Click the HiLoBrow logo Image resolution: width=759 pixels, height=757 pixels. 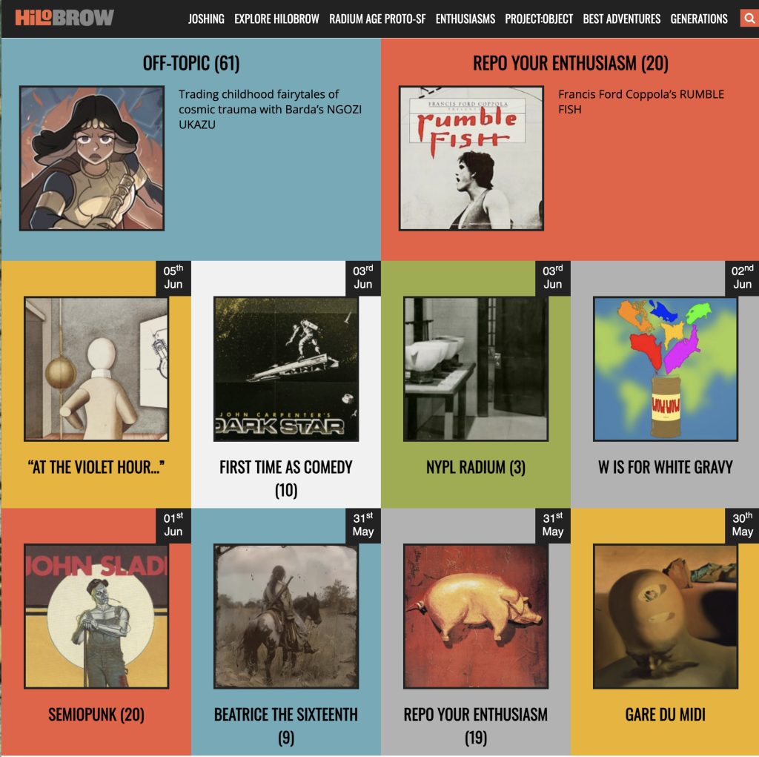[x=64, y=18]
